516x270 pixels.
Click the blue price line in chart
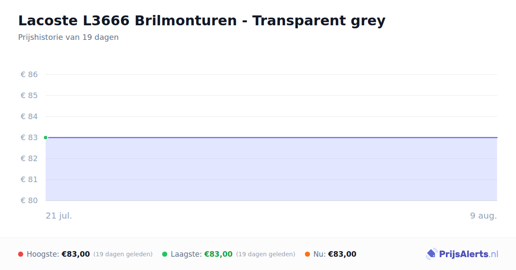tap(271, 138)
